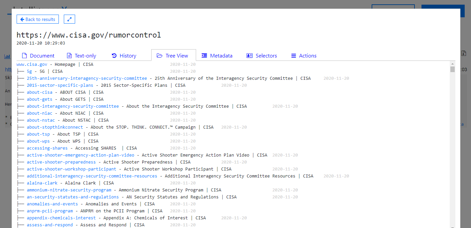
Task: Click 'Active Shooter Emergency Action Plan Video' title
Action: click(x=195, y=155)
